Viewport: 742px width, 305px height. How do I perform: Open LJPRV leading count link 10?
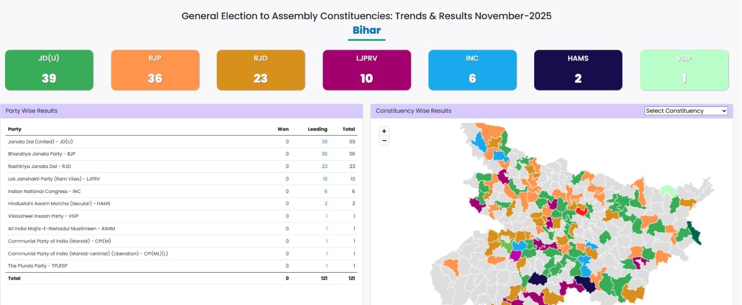(325, 179)
